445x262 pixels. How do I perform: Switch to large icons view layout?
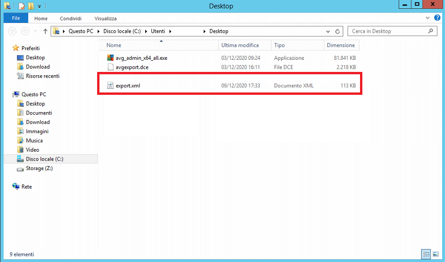(436, 254)
